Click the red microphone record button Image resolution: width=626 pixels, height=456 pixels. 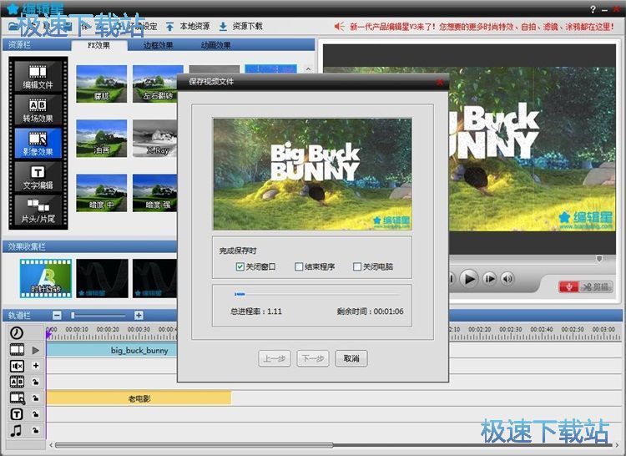point(569,286)
